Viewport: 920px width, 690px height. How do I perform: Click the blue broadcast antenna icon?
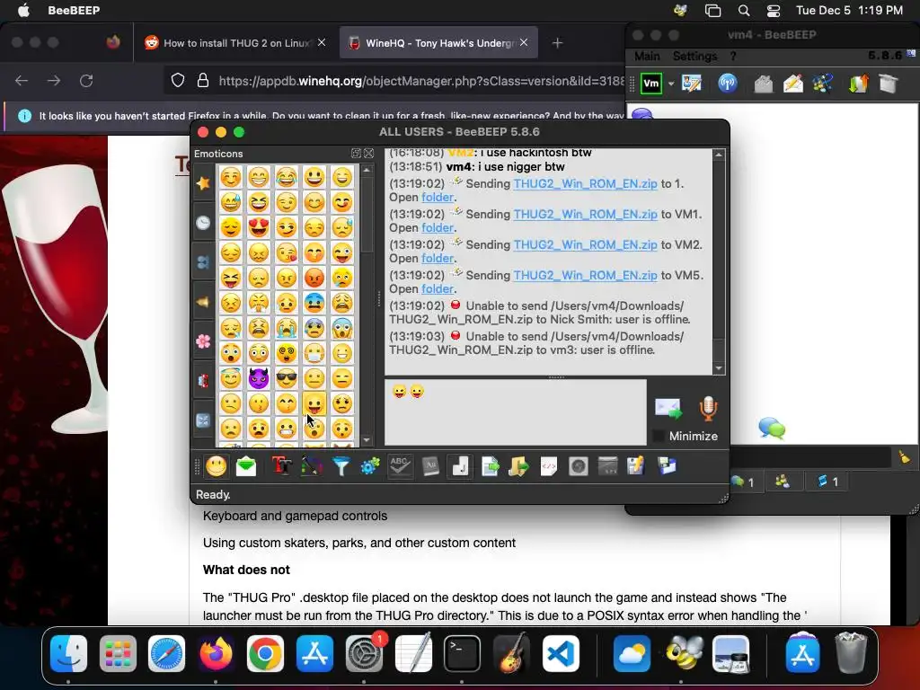(x=728, y=84)
